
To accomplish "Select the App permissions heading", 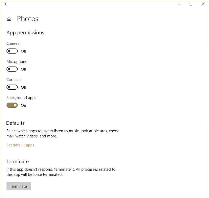I will click(x=25, y=33).
